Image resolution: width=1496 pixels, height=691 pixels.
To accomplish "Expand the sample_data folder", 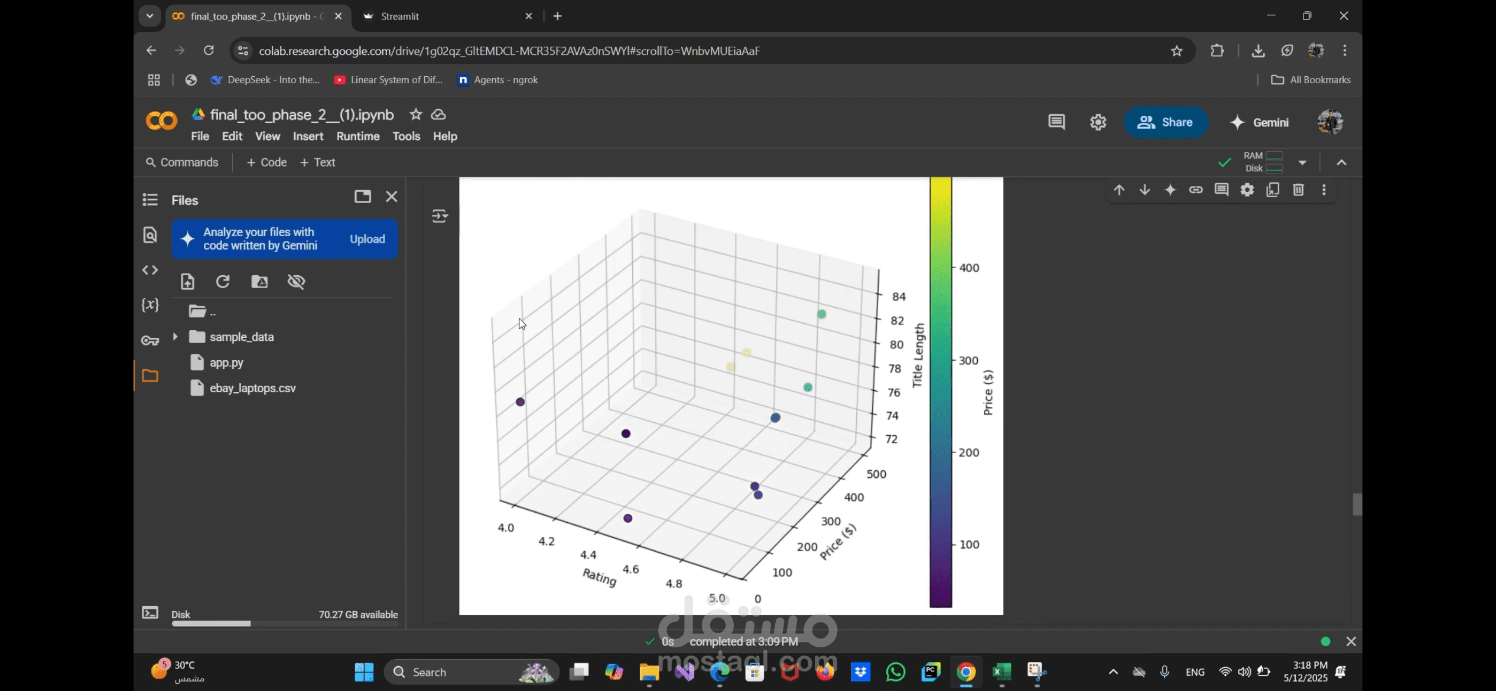I will (175, 337).
